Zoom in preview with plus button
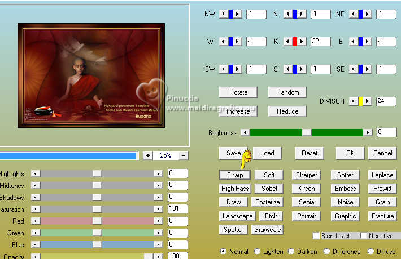The image size is (401, 259). click(148, 155)
